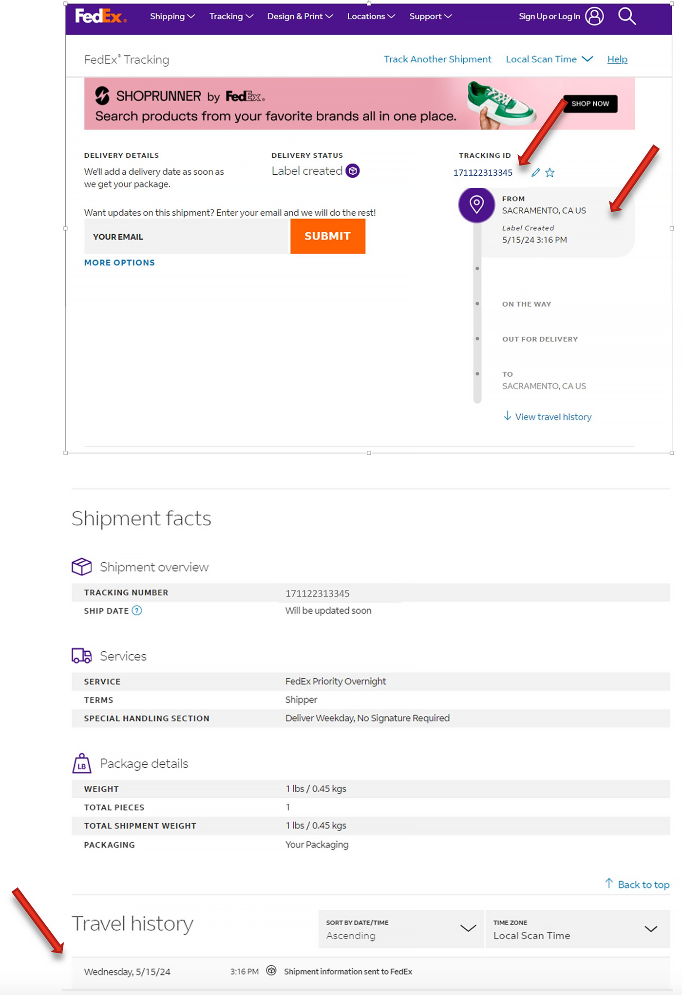Select the ON THE WAY progress step

point(527,304)
